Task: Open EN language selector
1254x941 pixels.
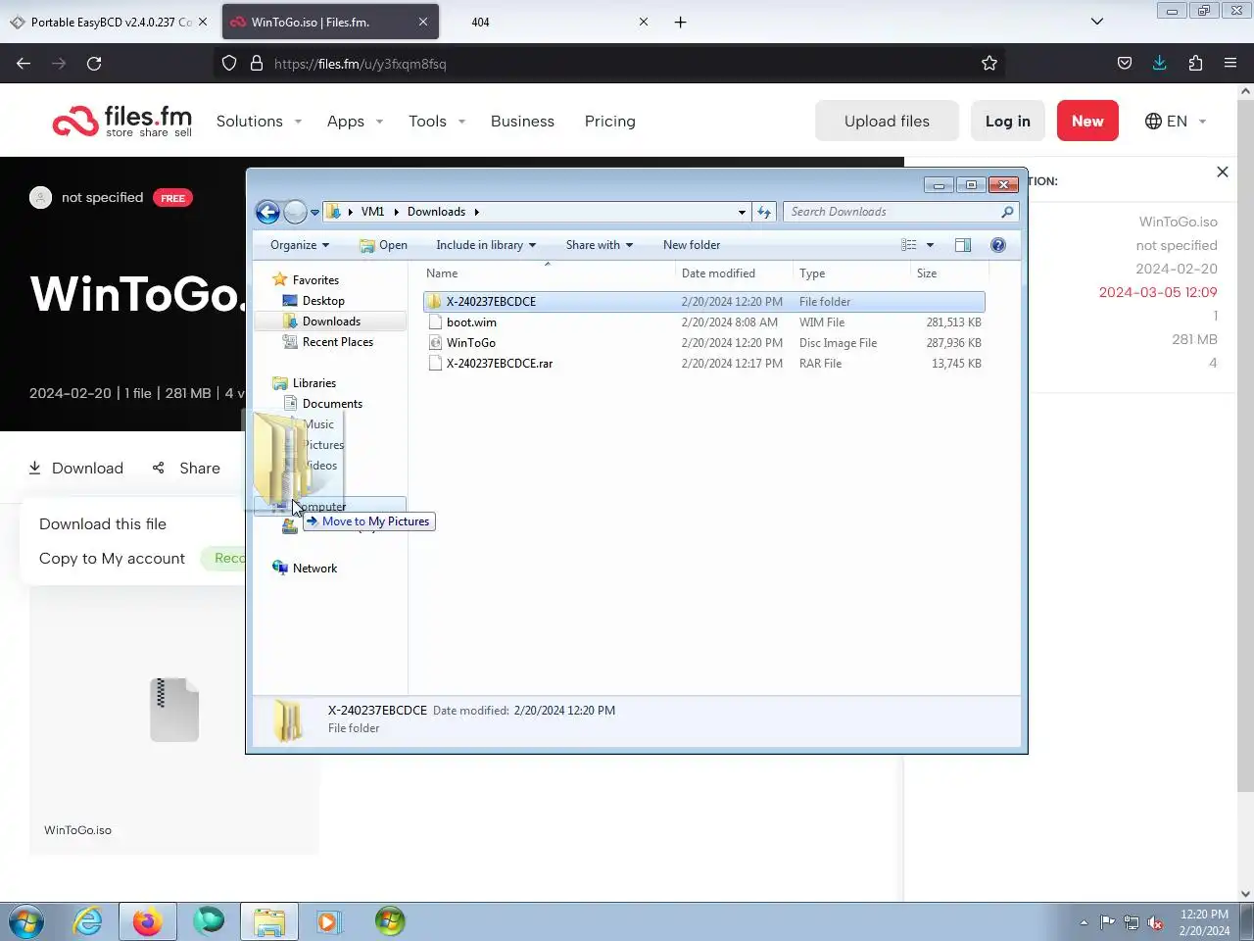Action: click(1176, 122)
